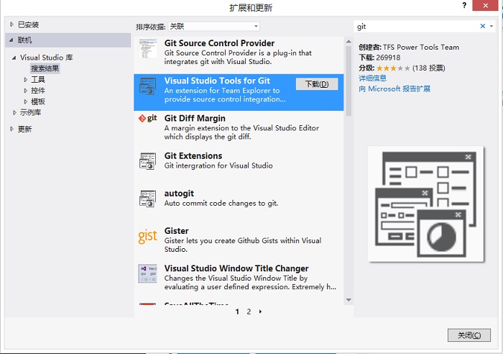Click the Window Title Changer icon

tap(147, 273)
